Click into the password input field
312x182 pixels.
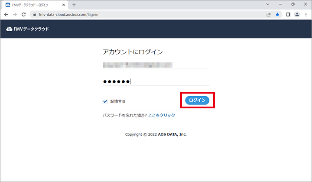(155, 81)
